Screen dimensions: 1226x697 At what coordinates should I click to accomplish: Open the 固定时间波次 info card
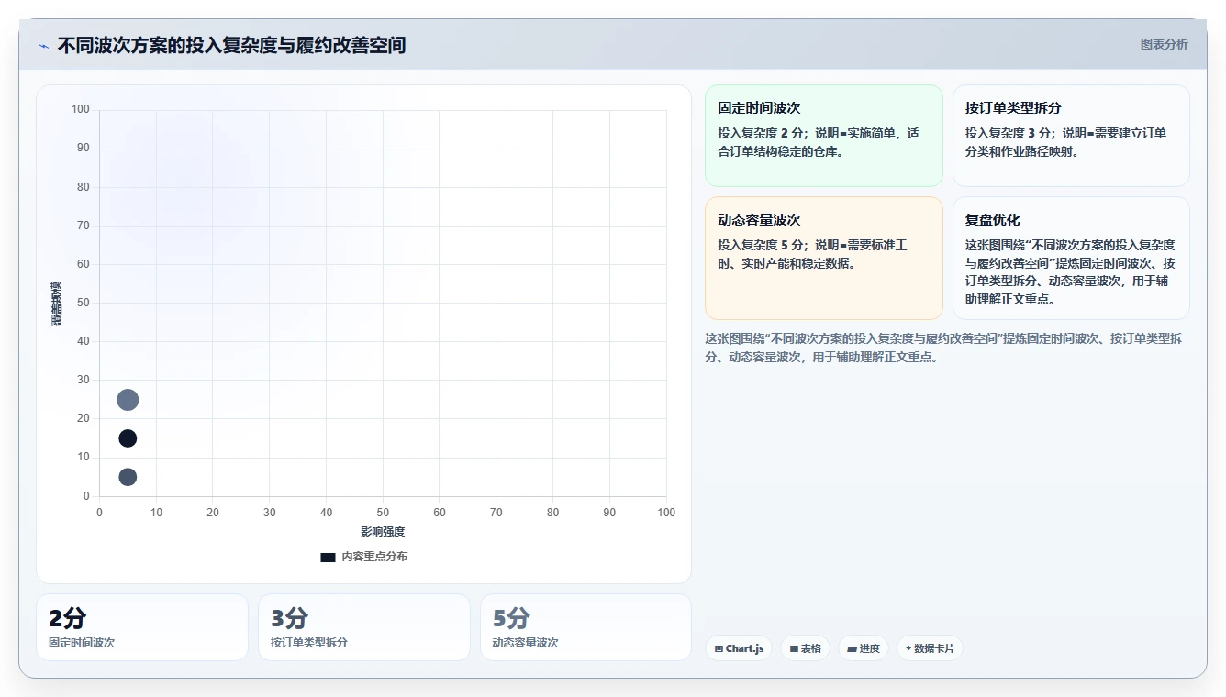(x=823, y=136)
